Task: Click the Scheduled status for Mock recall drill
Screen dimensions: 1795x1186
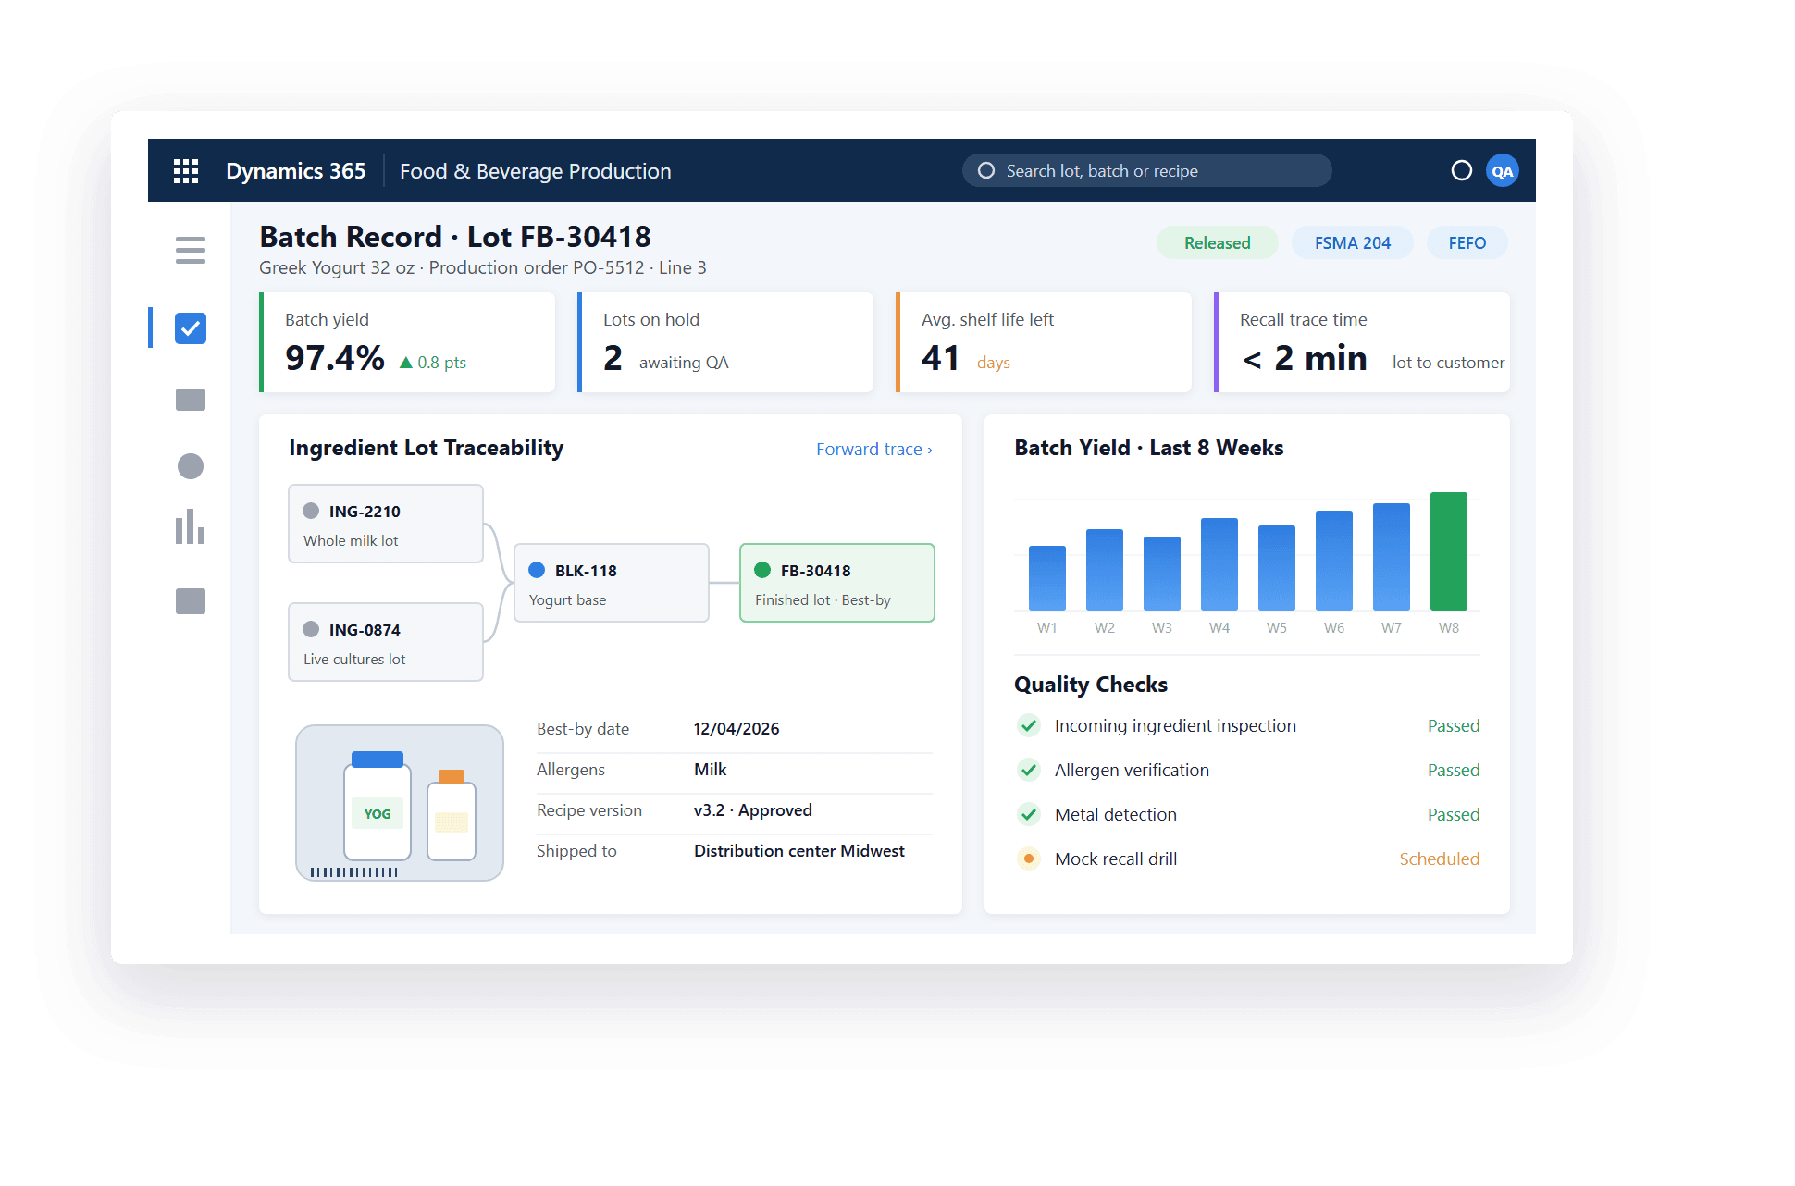Action: [1440, 859]
